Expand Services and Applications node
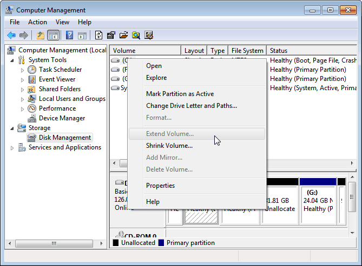This screenshot has height=266, width=362. coord(12,148)
